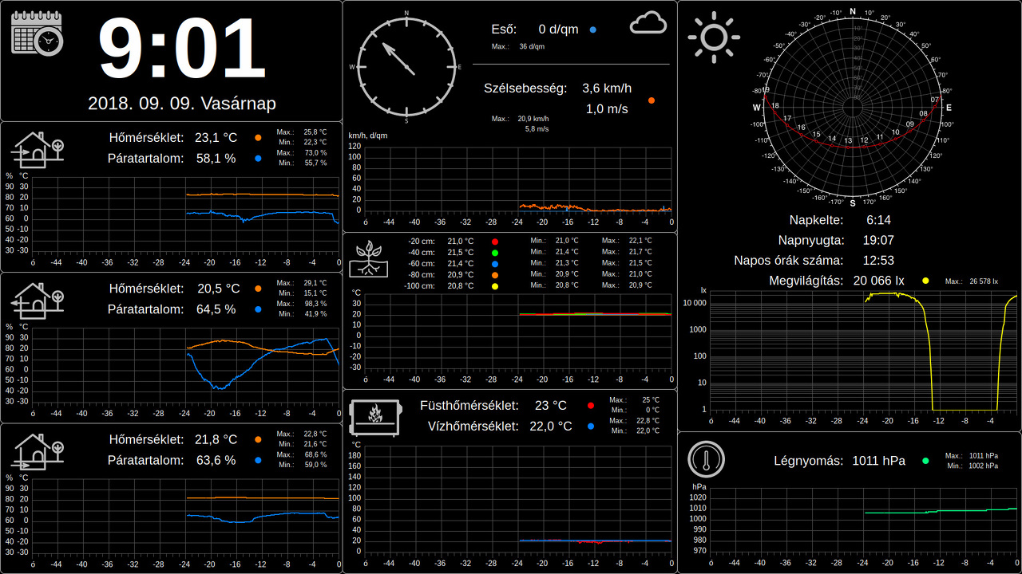Click the temperature value 23,1 °C
The image size is (1022, 574).
point(216,137)
